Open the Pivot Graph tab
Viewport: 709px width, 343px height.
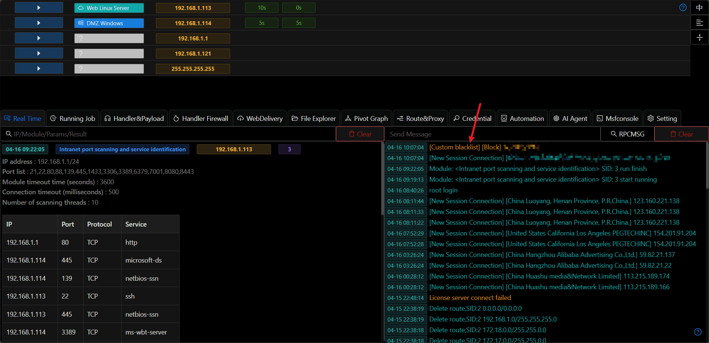click(x=366, y=119)
